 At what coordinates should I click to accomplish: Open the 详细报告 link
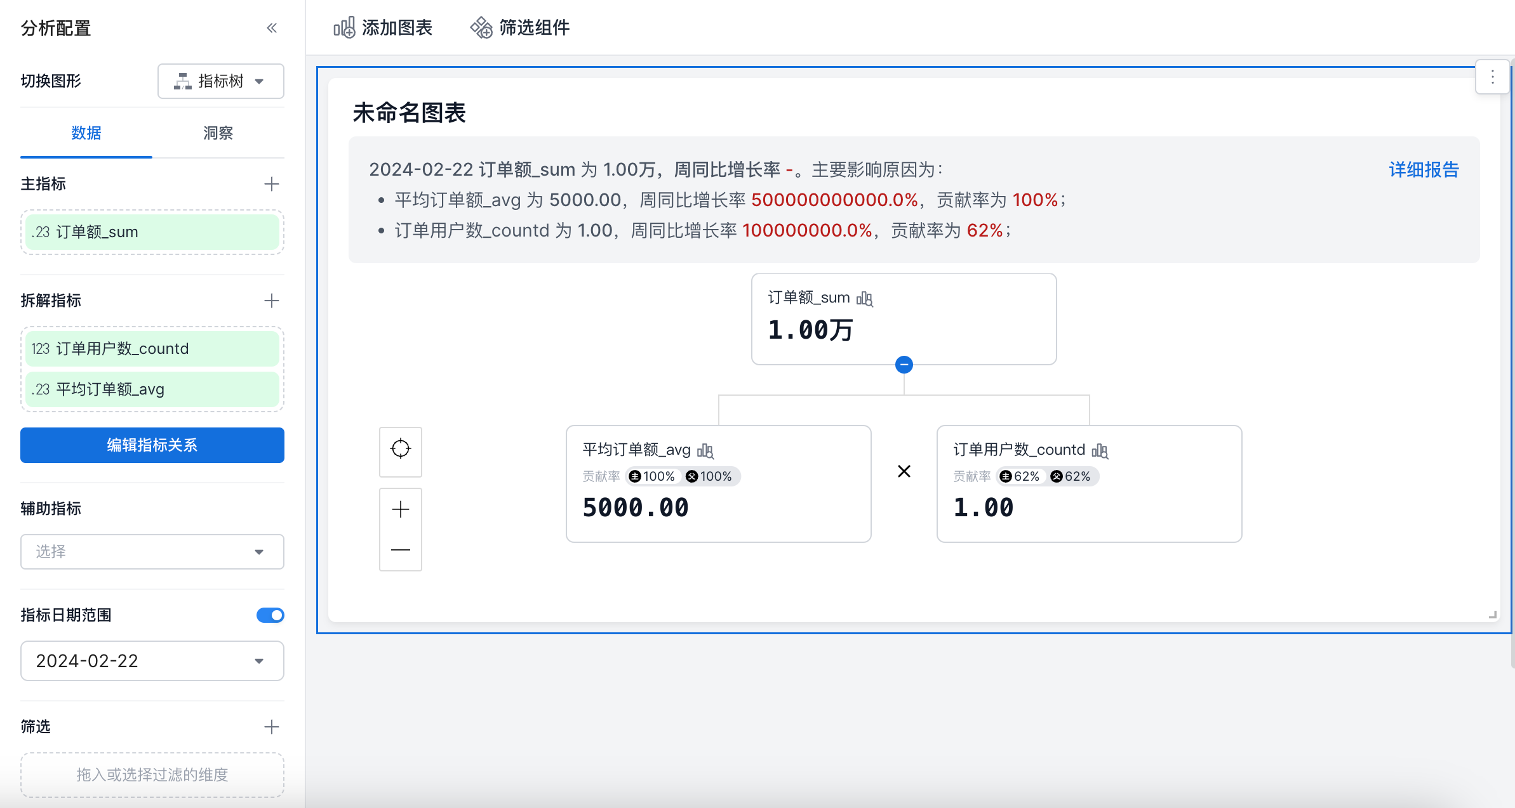point(1424,170)
